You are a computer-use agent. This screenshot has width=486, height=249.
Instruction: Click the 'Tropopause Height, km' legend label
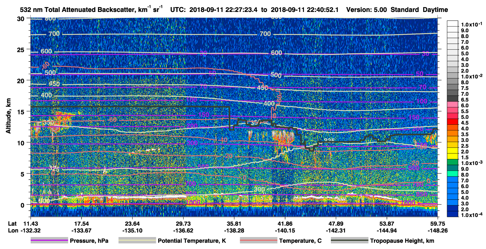tap(402, 241)
